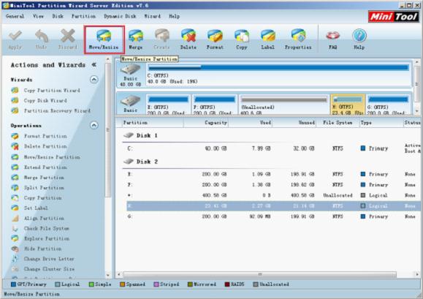The width and height of the screenshot is (423, 299).
Task: Choose Copy Partition operation
Action: 42,198
